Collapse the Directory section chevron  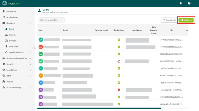coord(31,23)
